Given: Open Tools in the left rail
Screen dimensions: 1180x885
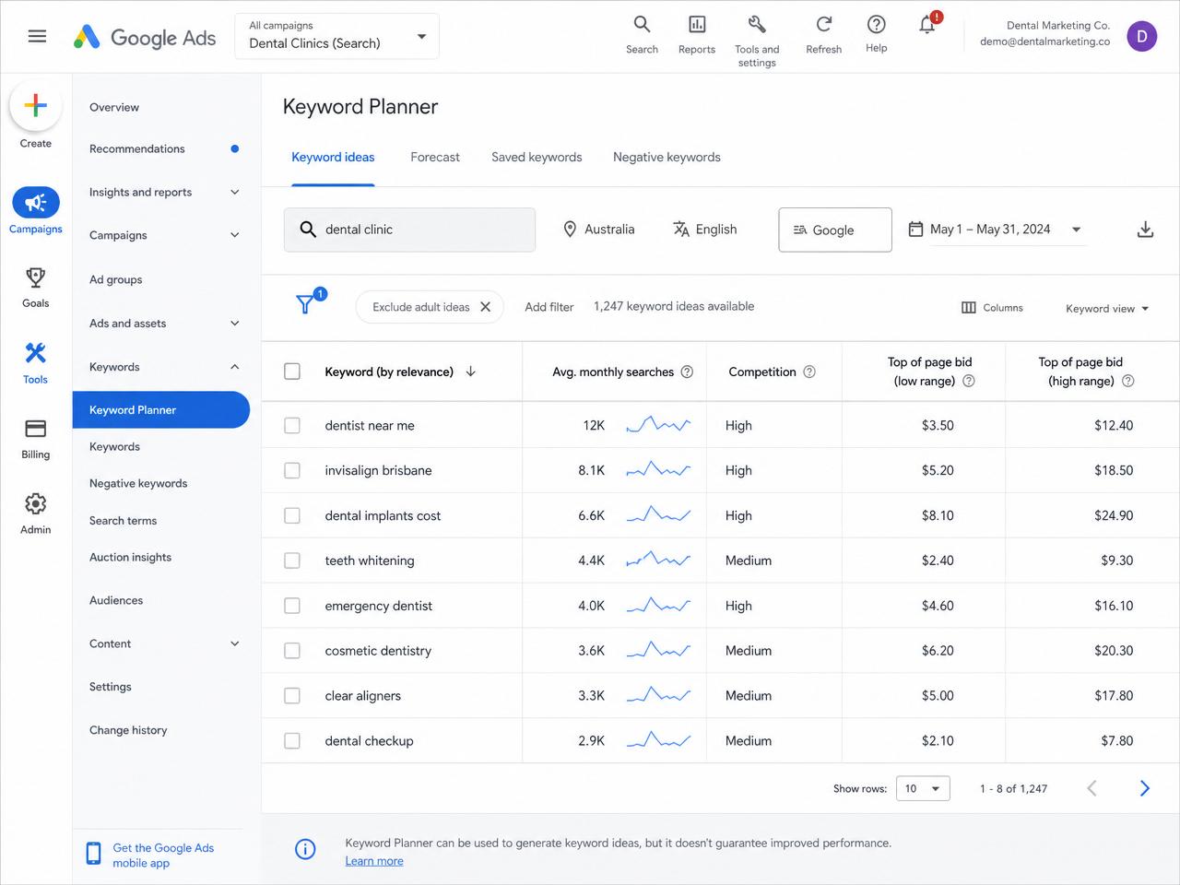Looking at the screenshot, I should [36, 362].
